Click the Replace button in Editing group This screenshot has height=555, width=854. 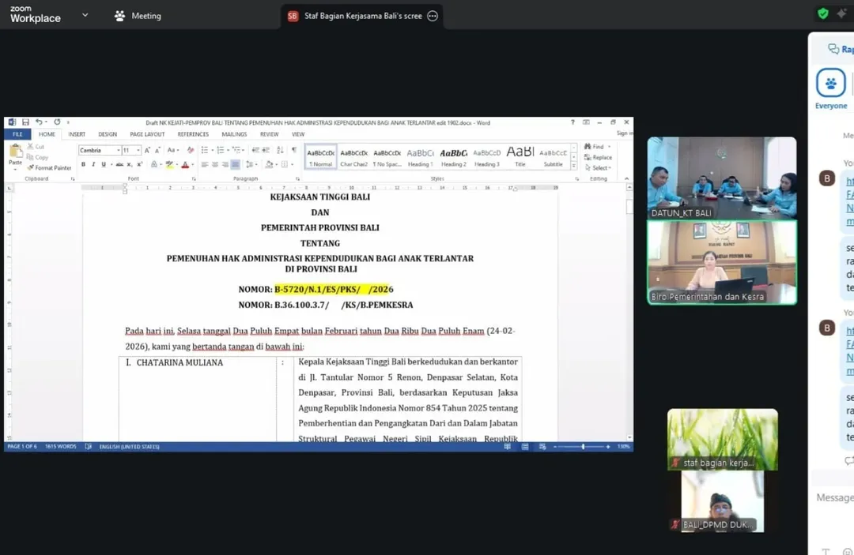click(599, 157)
